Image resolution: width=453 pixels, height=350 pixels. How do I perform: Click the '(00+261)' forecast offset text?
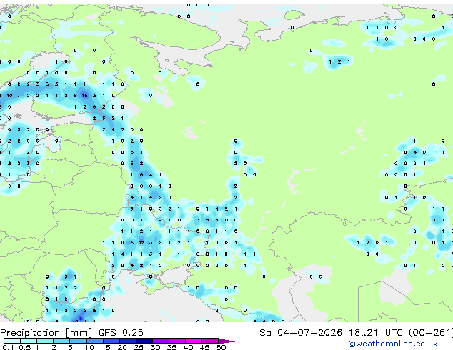click(430, 333)
